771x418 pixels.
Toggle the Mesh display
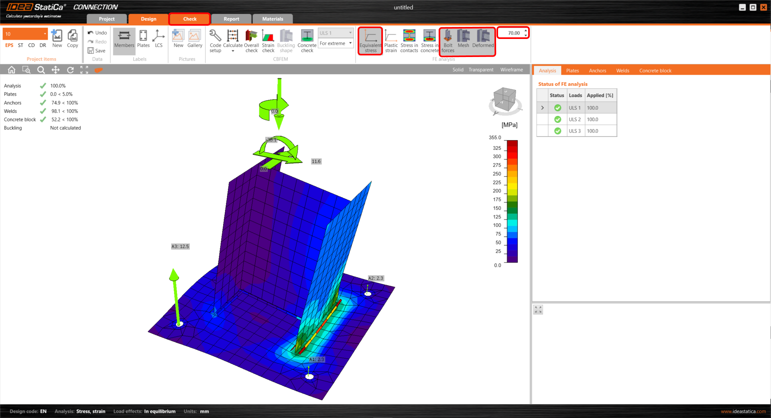click(x=463, y=39)
